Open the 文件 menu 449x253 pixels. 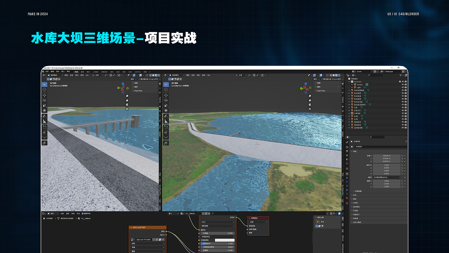[x=47, y=71]
